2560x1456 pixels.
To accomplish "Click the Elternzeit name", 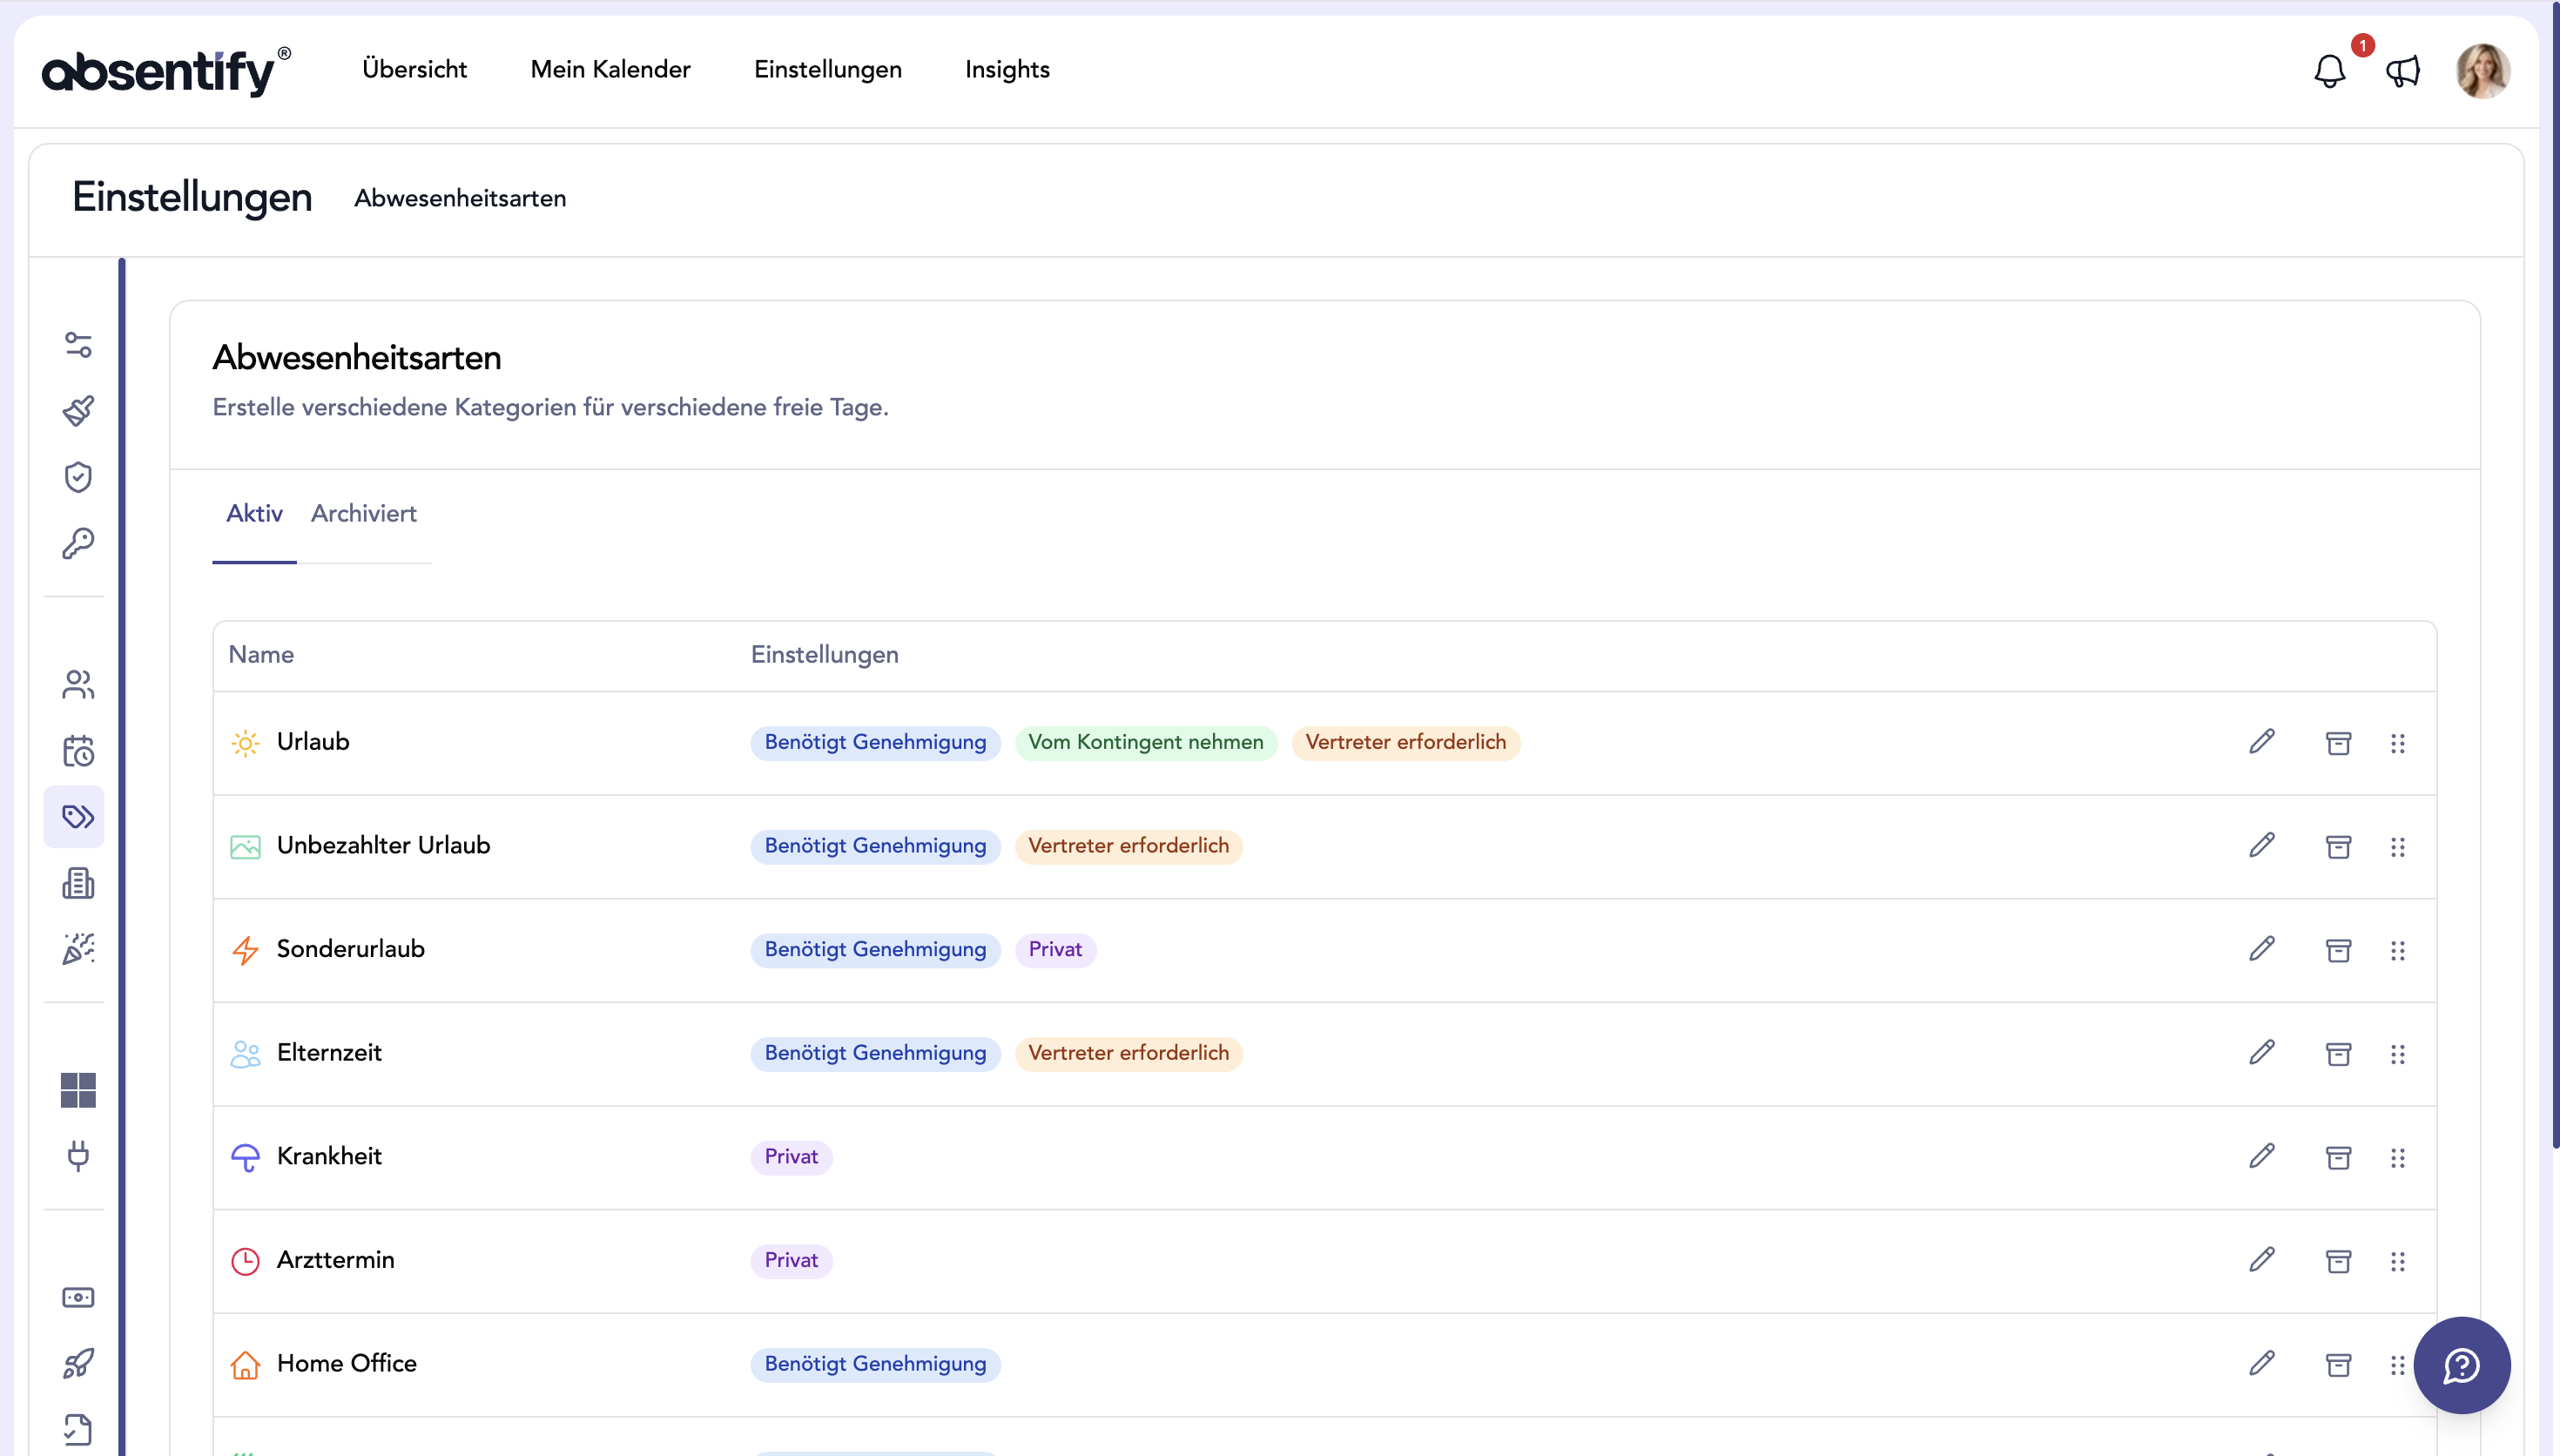I will click(x=329, y=1053).
